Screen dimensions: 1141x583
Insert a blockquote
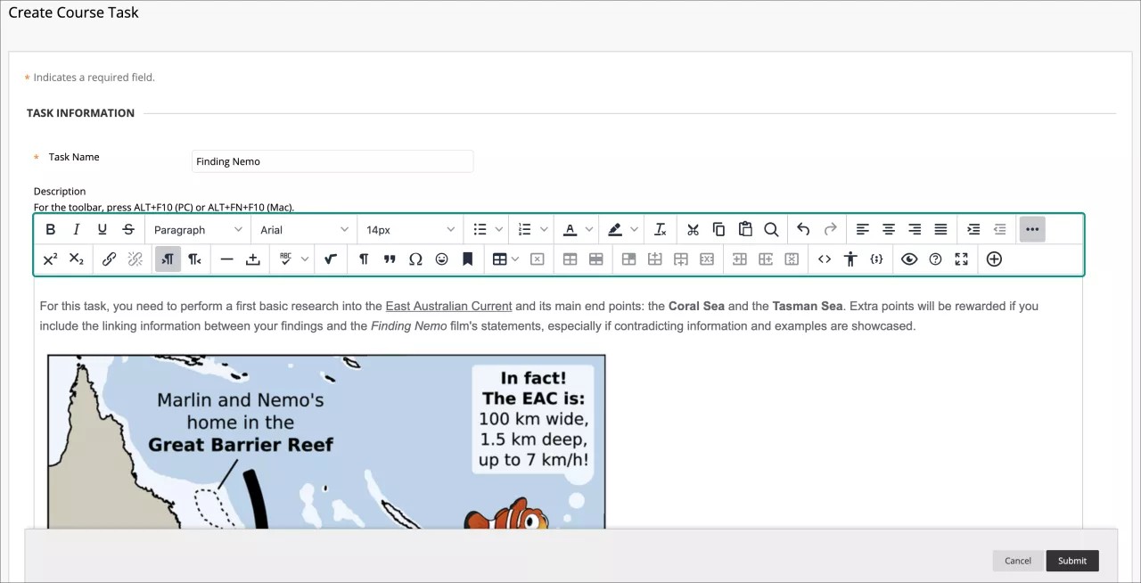click(390, 259)
